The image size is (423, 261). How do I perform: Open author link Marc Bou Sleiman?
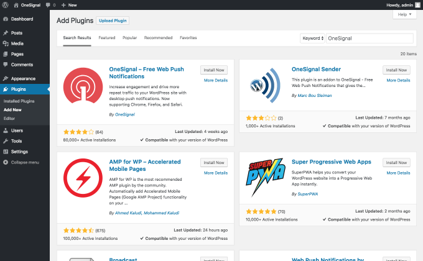[x=315, y=96]
